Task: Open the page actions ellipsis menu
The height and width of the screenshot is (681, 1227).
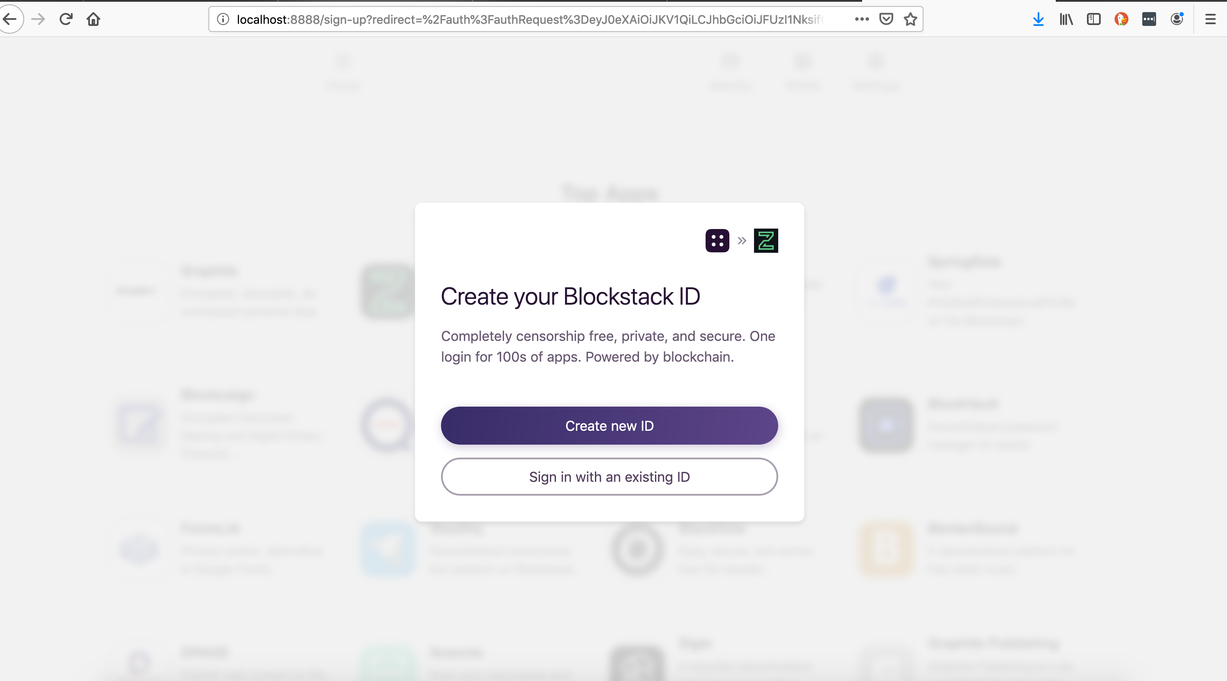Action: point(861,19)
